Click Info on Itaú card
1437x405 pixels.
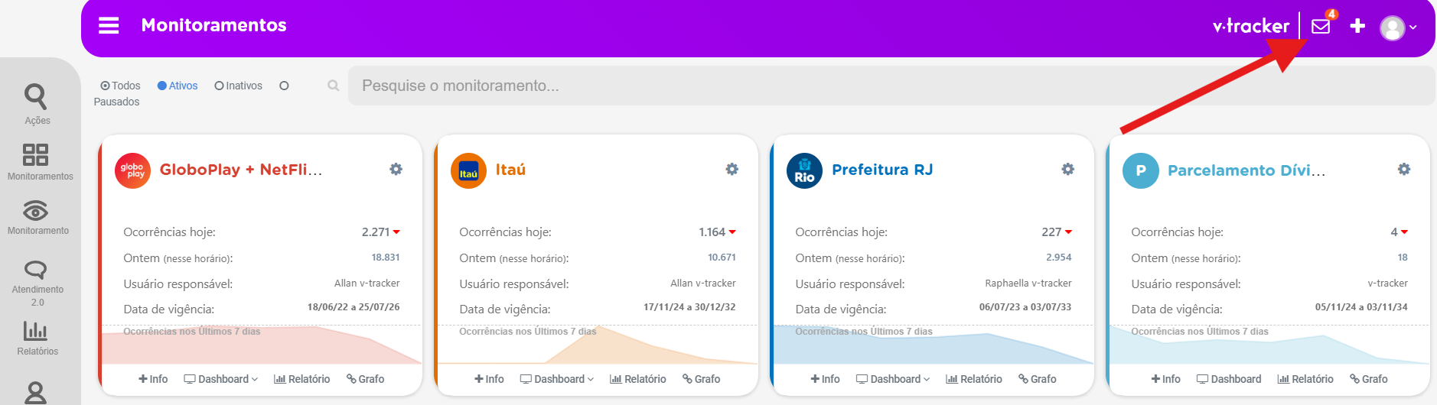point(489,379)
